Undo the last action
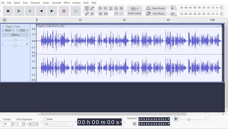 pos(116,14)
